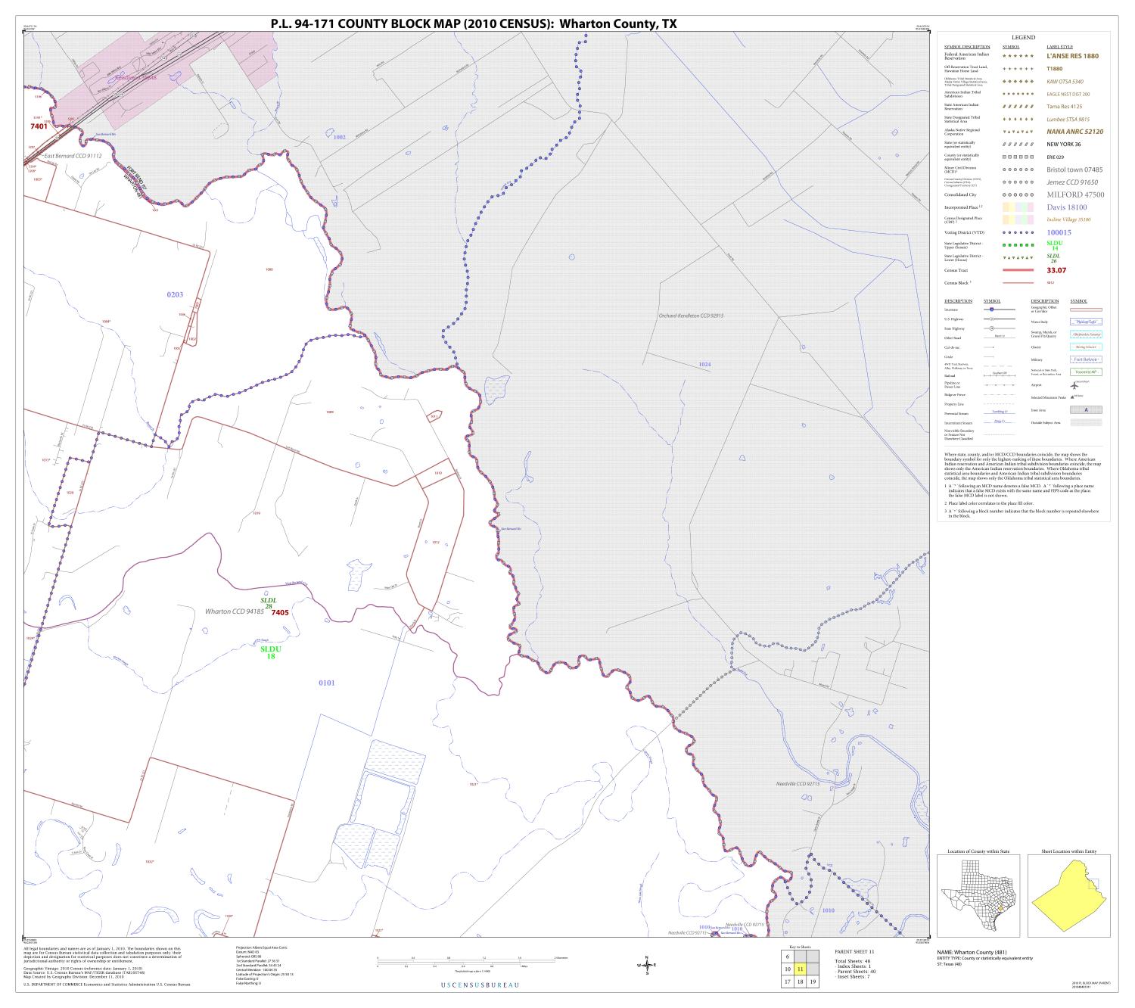This screenshot has width=1135, height=1008.
Task: Select sheet 18 in the Key to Sheets grid
Action: [799, 982]
